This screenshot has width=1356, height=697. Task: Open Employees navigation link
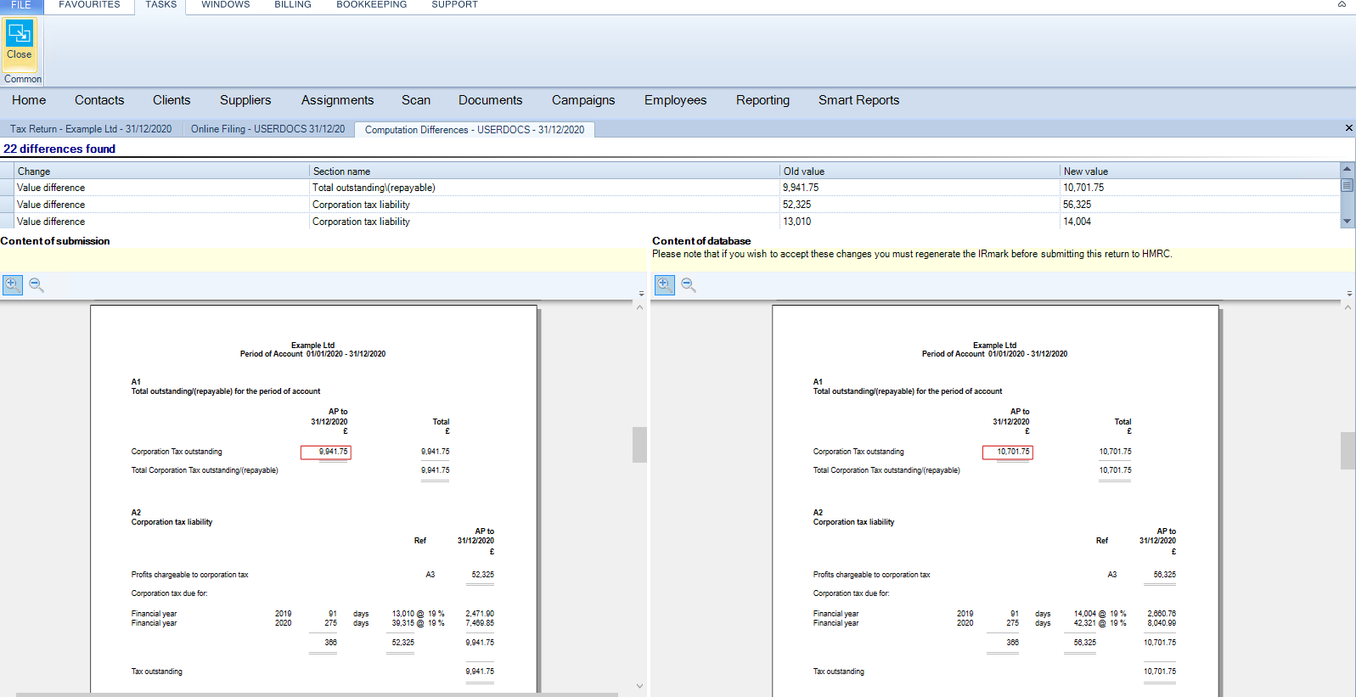675,100
